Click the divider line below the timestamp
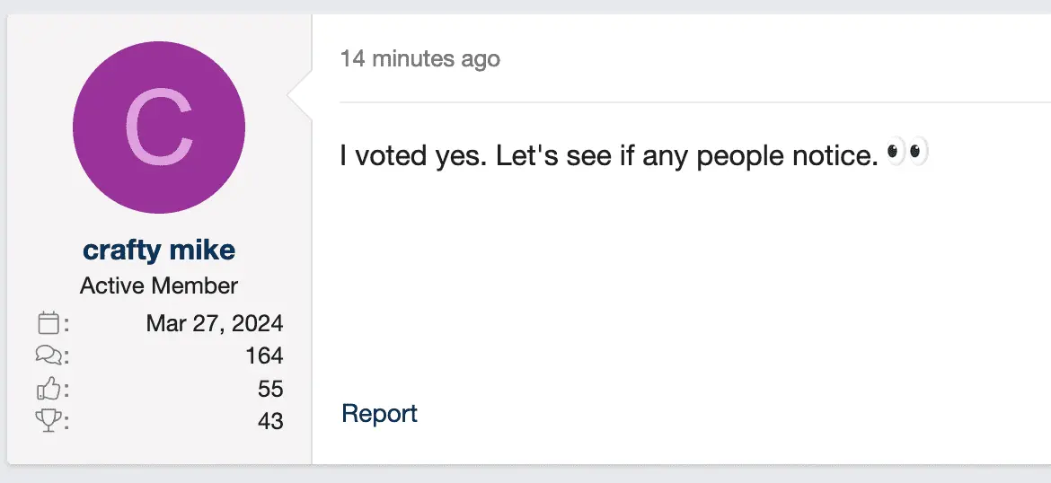Image resolution: width=1051 pixels, height=483 pixels. [x=692, y=102]
